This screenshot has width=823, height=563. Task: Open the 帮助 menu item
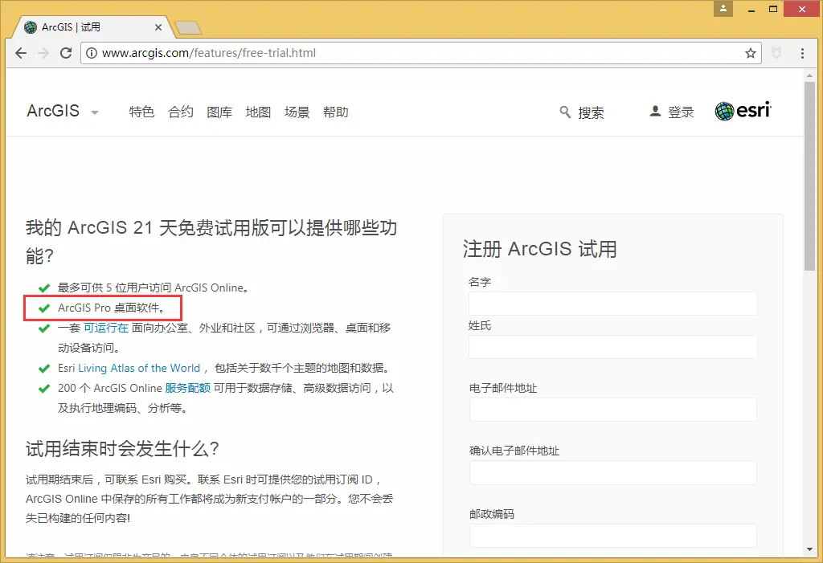(336, 112)
